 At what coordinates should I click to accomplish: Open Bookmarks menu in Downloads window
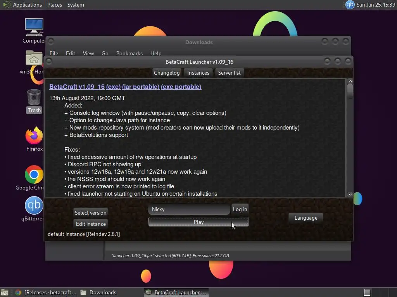click(129, 53)
